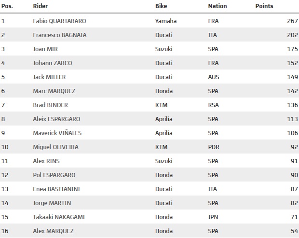The width and height of the screenshot is (299, 238).
Task: Click Maverick VIÑALES in the table
Action: pyautogui.click(x=57, y=133)
